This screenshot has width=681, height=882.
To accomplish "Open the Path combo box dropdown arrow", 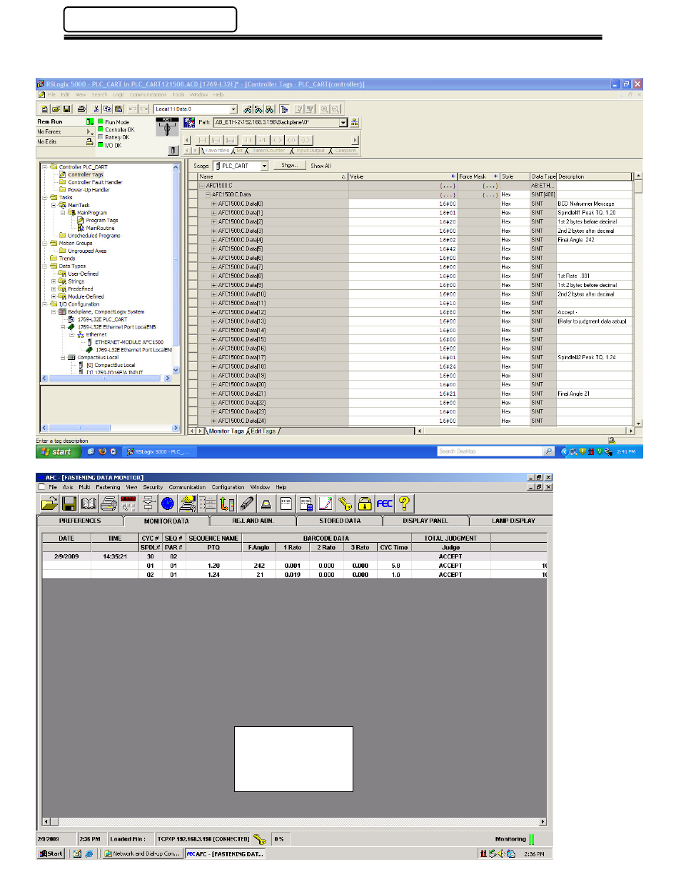I will click(x=343, y=122).
